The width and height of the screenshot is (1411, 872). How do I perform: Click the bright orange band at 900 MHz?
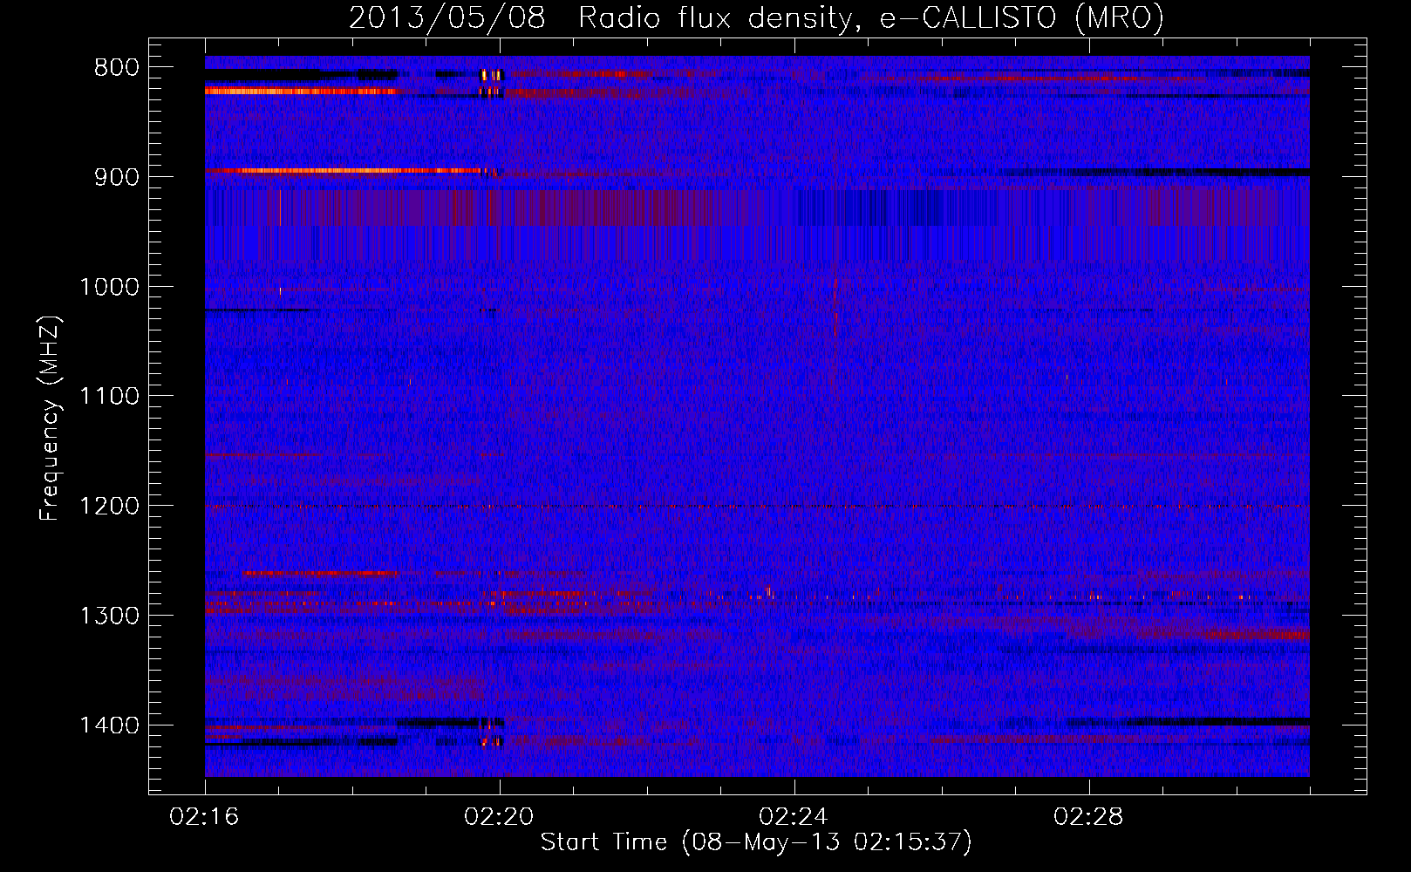tap(344, 171)
